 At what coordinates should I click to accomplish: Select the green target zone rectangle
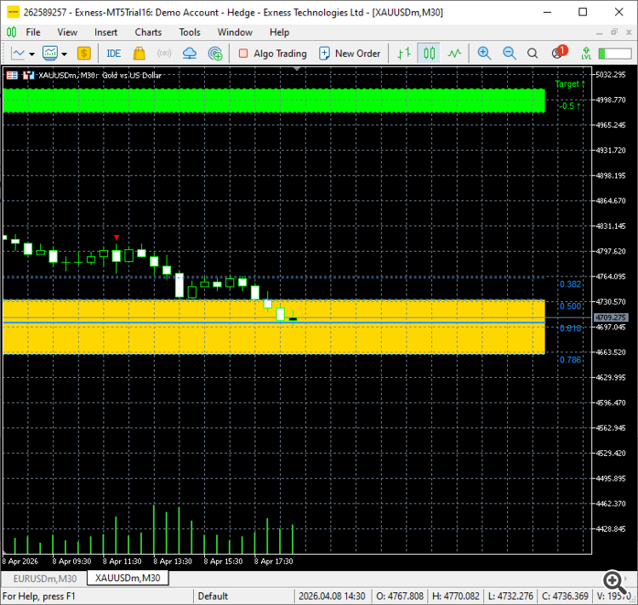(x=274, y=100)
